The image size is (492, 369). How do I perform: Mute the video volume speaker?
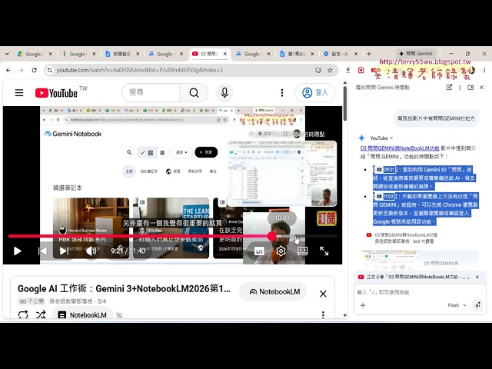coord(91,251)
